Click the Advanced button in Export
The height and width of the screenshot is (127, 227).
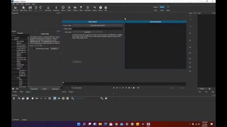(x=55, y=89)
